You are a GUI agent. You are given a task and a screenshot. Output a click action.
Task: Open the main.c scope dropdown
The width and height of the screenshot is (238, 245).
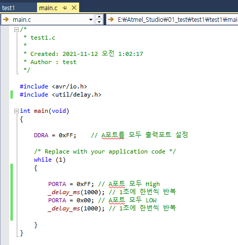91,20
